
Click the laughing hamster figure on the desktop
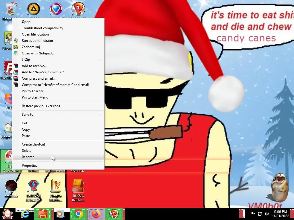tap(280, 187)
